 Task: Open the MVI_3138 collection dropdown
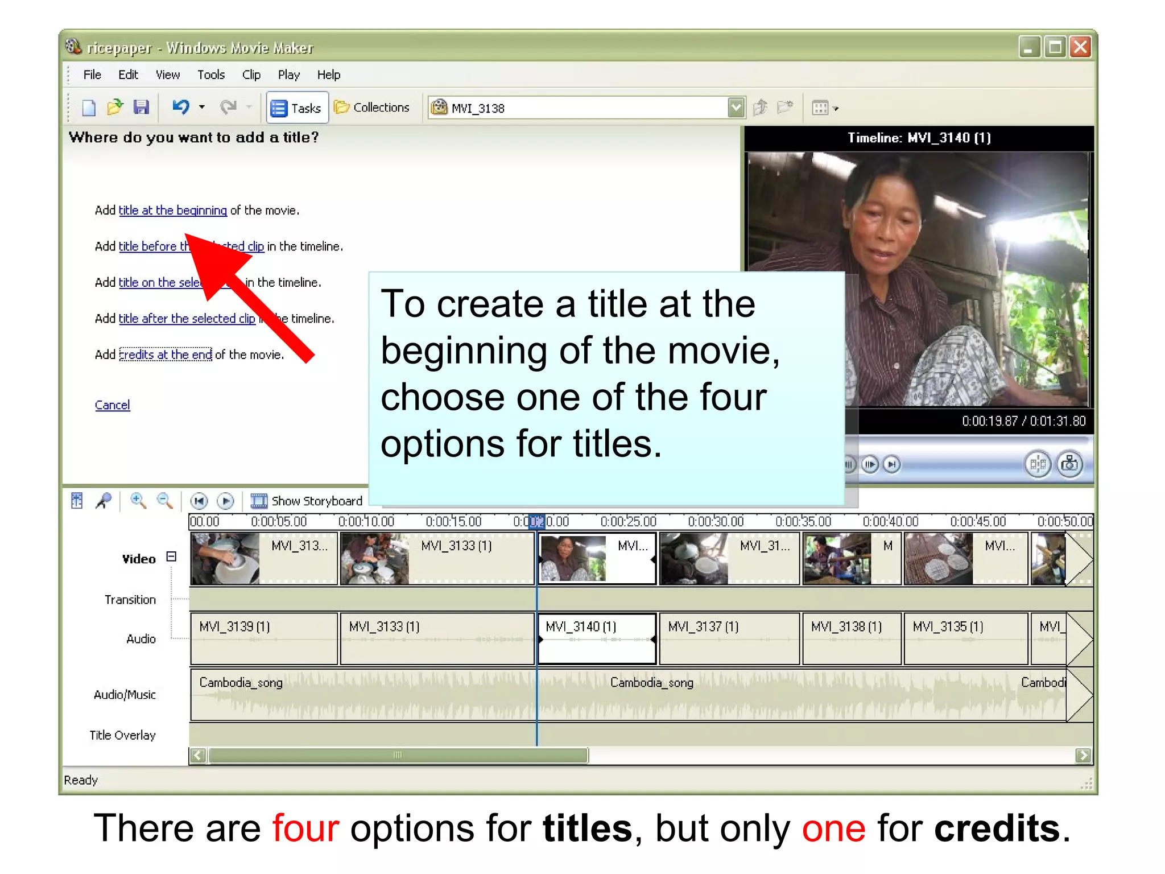click(736, 108)
